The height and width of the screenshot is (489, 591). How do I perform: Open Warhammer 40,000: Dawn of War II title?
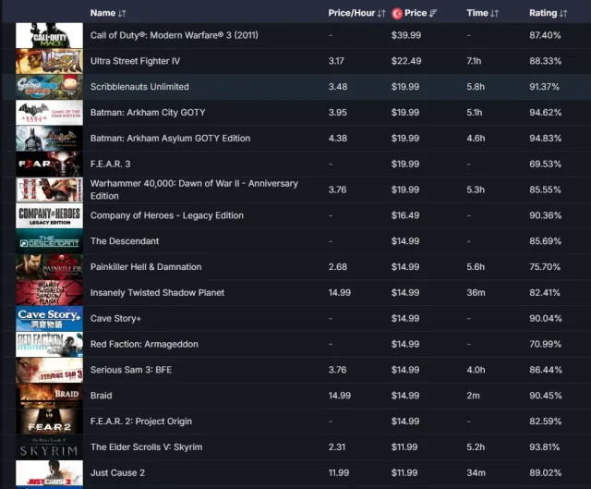click(x=194, y=189)
